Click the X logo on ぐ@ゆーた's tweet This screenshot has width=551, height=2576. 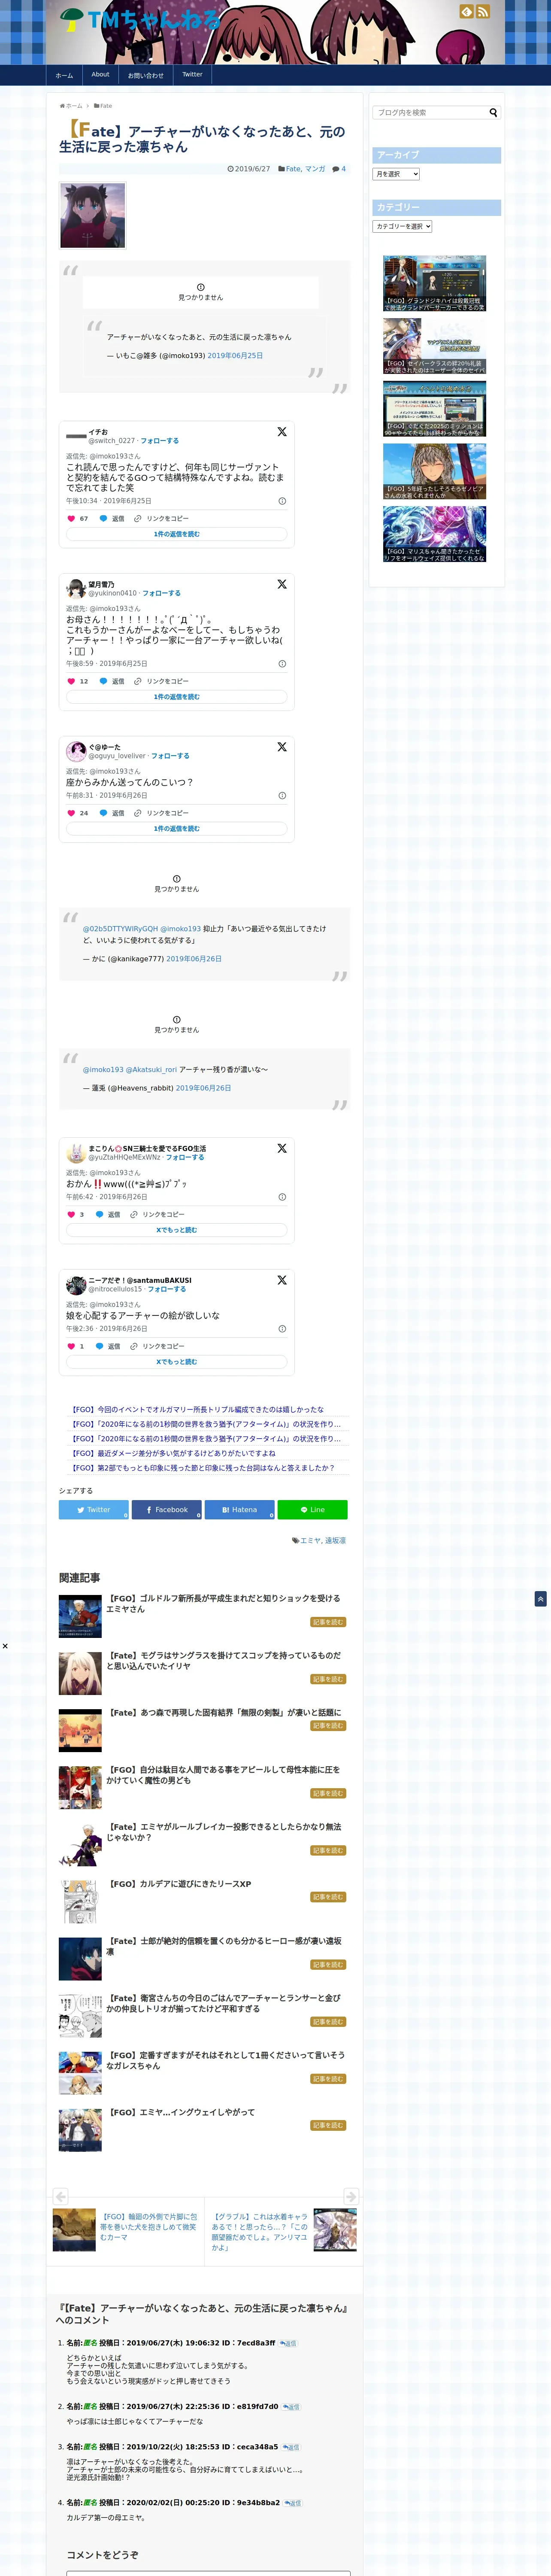282,747
